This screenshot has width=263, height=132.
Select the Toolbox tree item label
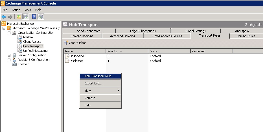point(23,64)
